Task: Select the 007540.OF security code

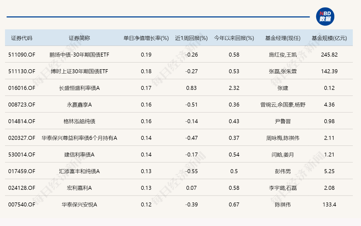Action: 21,204
